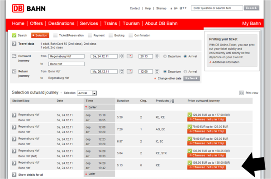Screen dimensions: 271x179
Task: Choose return trip for IC, EC connection
Action: [207, 143]
